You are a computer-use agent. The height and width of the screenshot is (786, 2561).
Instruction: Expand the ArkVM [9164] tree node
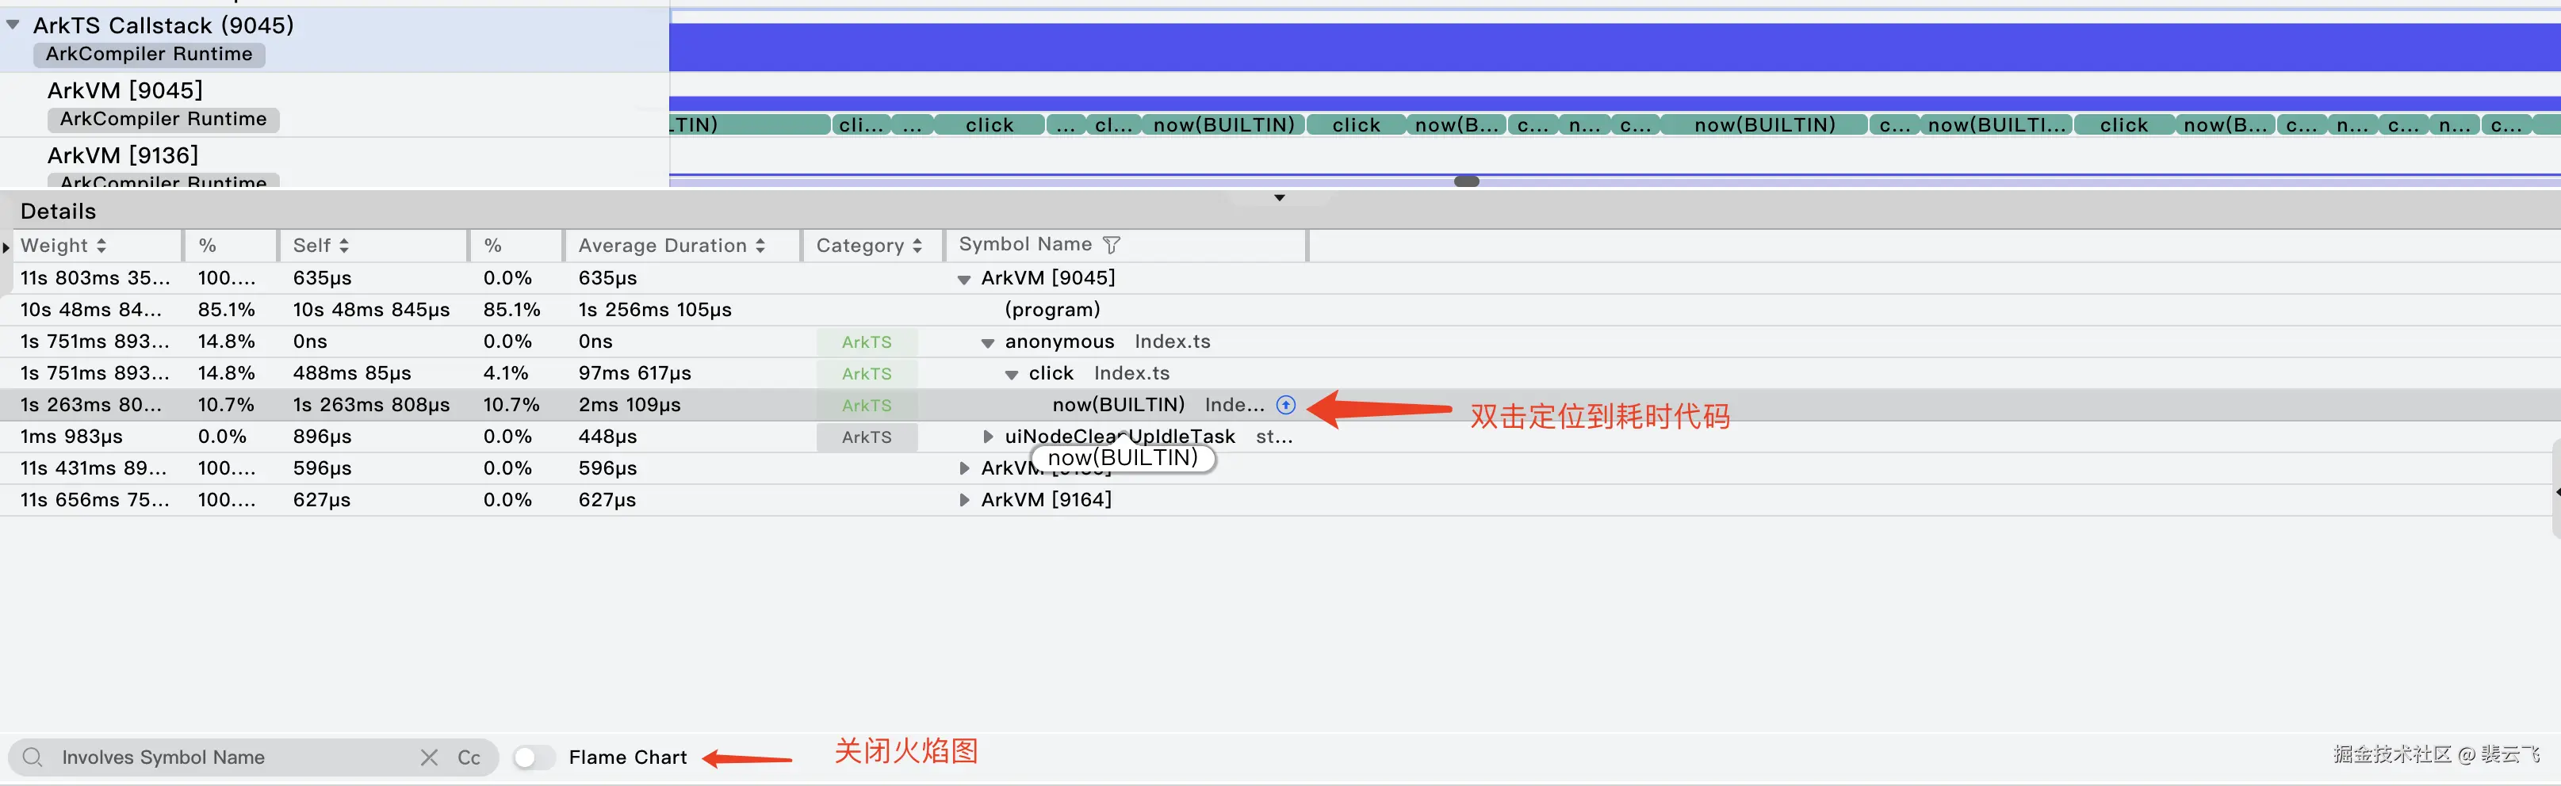963,500
